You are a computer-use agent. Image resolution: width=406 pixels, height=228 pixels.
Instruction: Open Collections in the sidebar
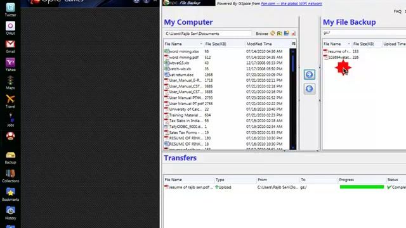pyautogui.click(x=10, y=176)
